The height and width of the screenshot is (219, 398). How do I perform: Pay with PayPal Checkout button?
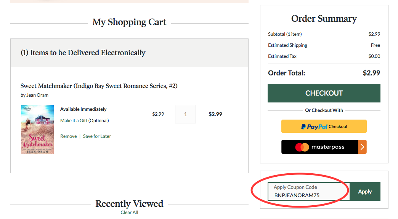[x=324, y=126]
